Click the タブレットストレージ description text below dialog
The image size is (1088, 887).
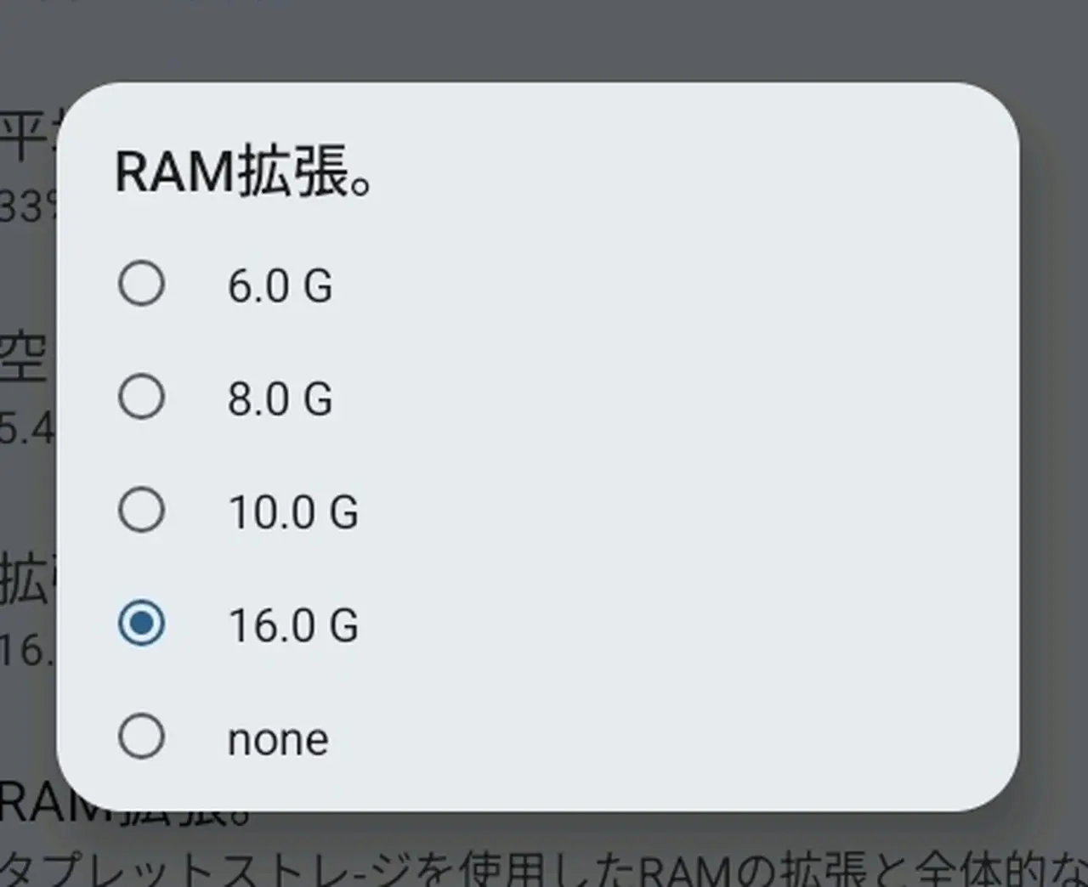coord(544,868)
